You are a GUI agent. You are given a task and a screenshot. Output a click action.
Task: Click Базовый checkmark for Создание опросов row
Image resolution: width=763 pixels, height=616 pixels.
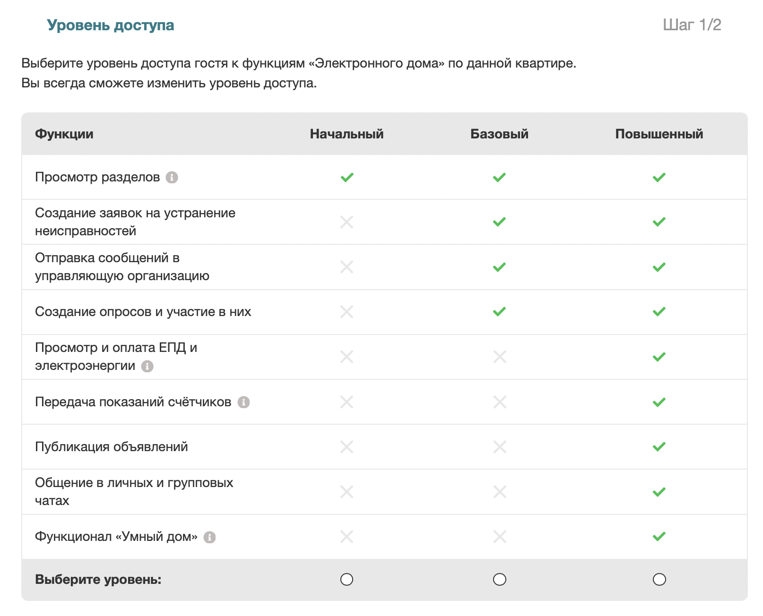(499, 312)
